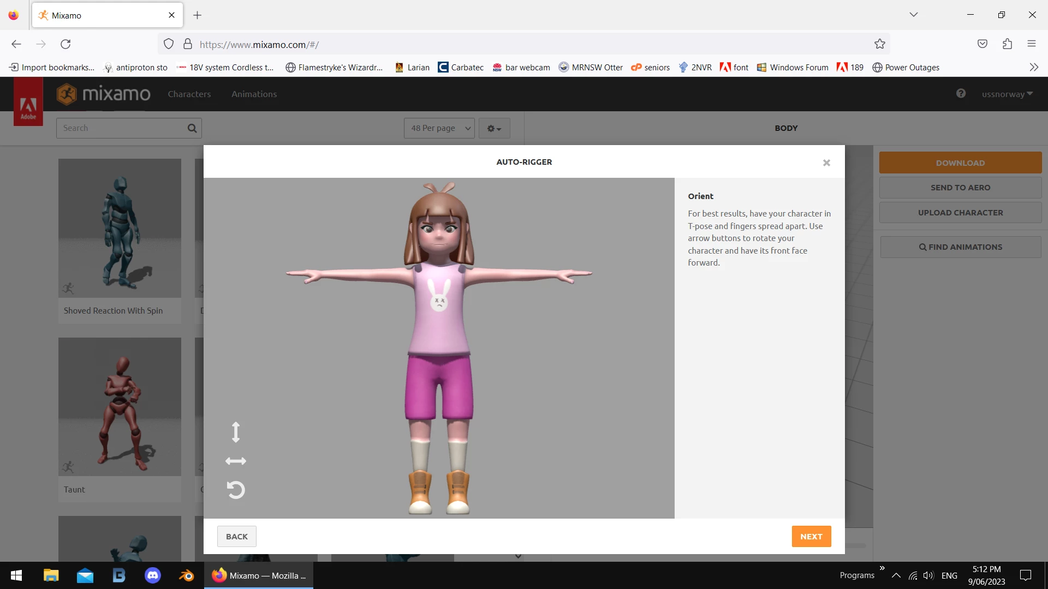
Task: Open the help question mark icon
Action: [961, 94]
